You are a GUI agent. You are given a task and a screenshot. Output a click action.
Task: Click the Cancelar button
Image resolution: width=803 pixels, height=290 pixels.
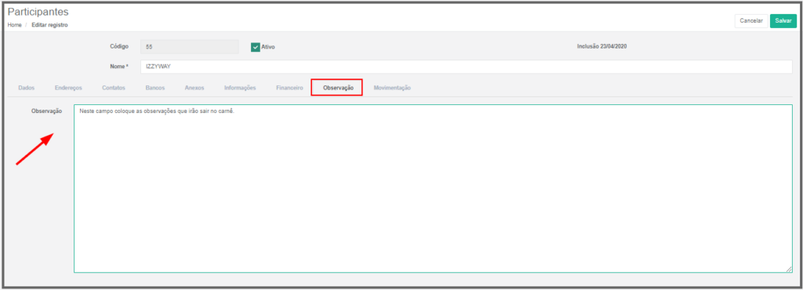751,21
